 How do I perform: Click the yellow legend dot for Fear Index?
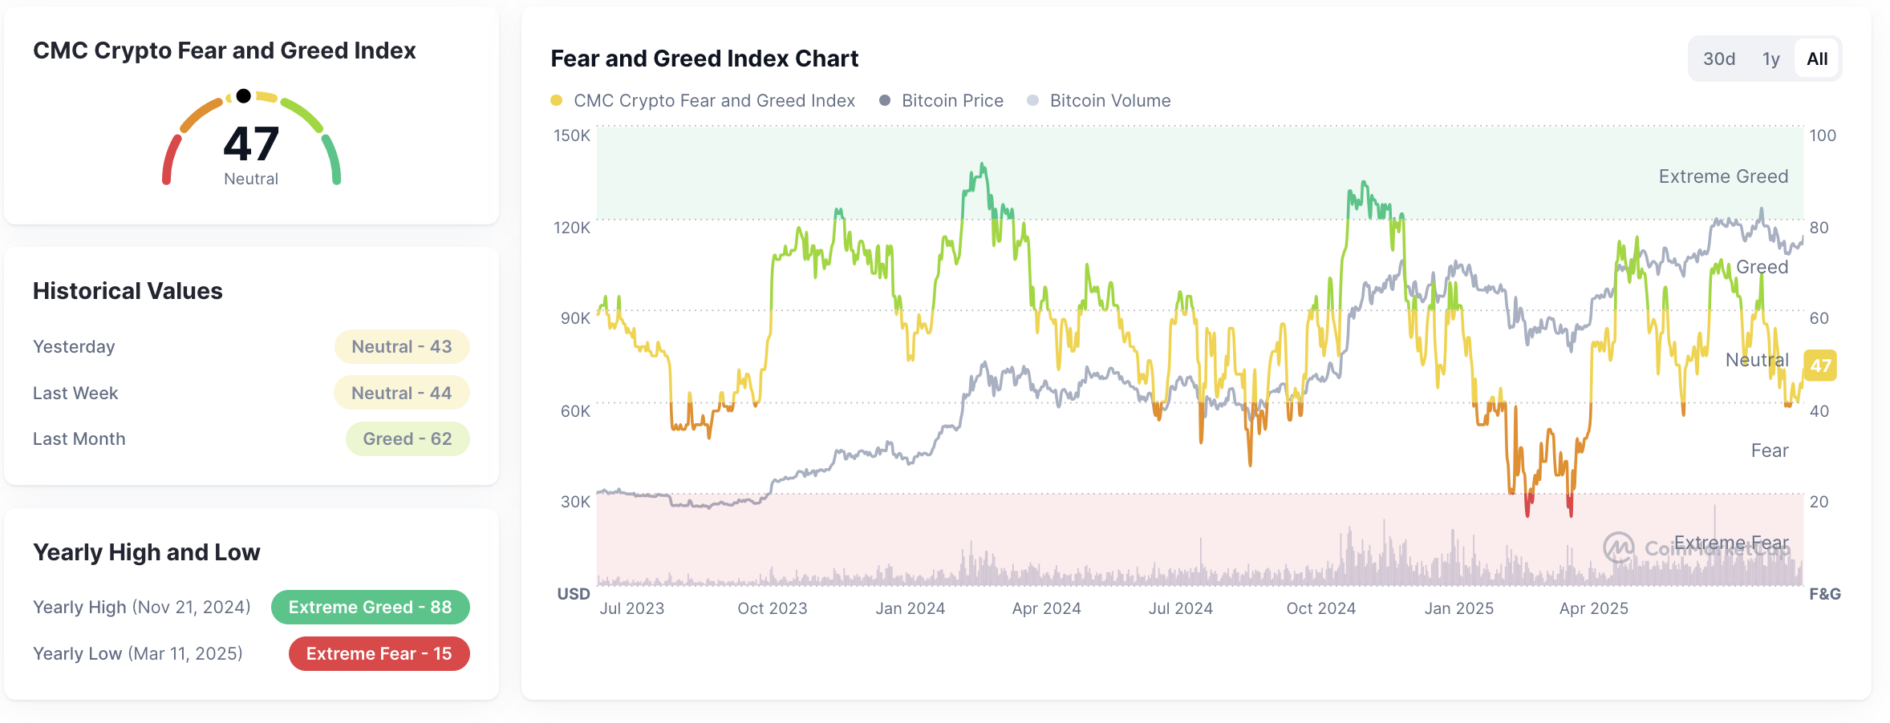tap(556, 100)
